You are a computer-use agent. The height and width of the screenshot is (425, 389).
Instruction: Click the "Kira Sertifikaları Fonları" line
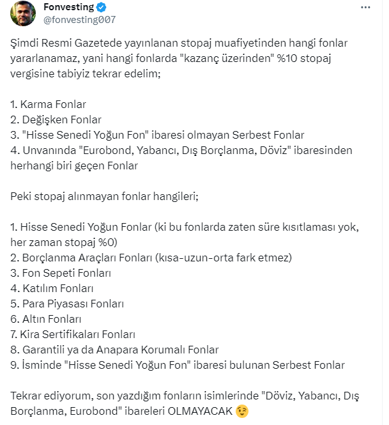coord(73,334)
